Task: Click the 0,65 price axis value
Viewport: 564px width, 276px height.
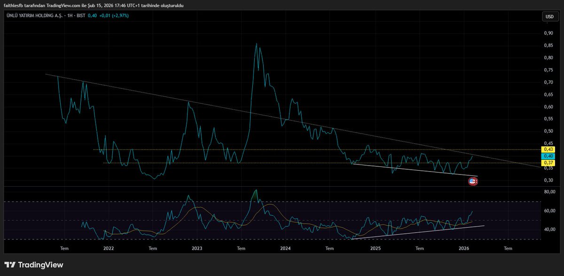Action: (548, 95)
